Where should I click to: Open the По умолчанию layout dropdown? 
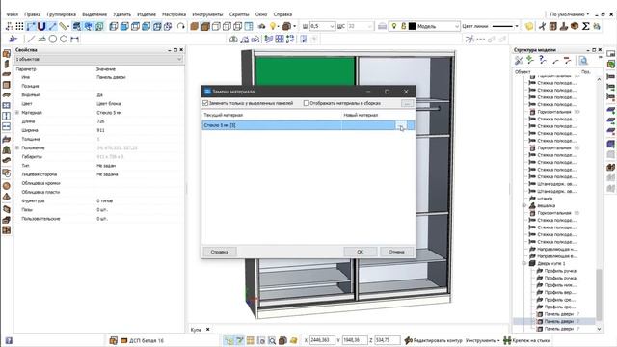(570, 14)
